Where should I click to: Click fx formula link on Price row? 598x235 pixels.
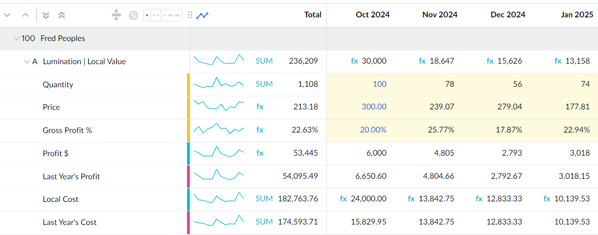coord(260,107)
